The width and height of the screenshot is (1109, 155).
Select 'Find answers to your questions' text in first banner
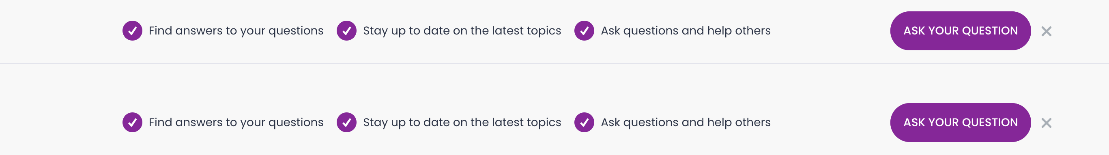236,31
